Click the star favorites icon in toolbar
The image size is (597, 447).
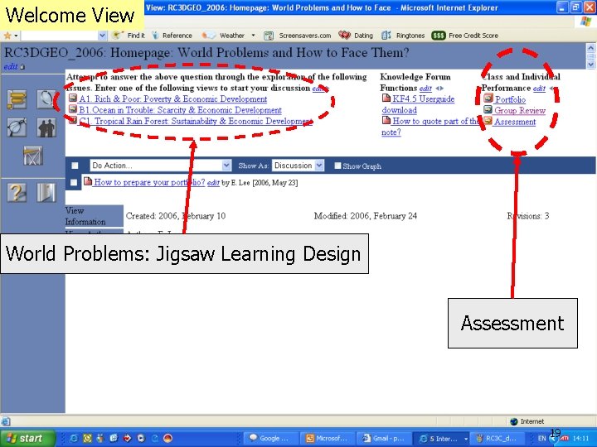7,36
